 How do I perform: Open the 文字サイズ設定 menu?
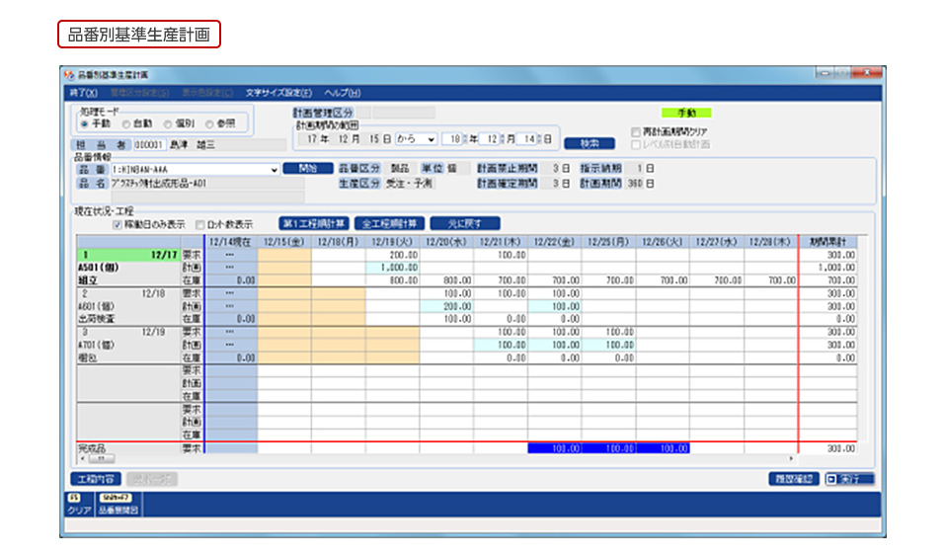pyautogui.click(x=278, y=92)
